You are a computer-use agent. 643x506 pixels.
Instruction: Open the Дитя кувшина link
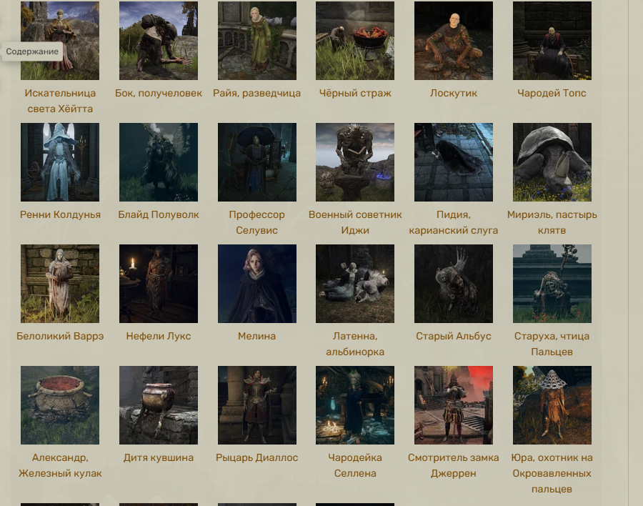click(x=159, y=457)
